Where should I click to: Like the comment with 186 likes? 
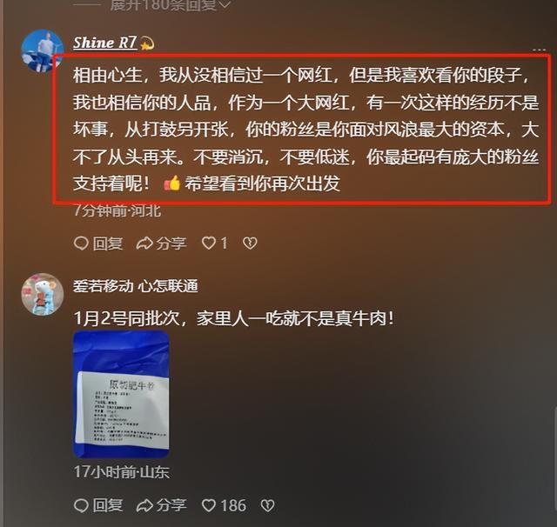point(224,505)
